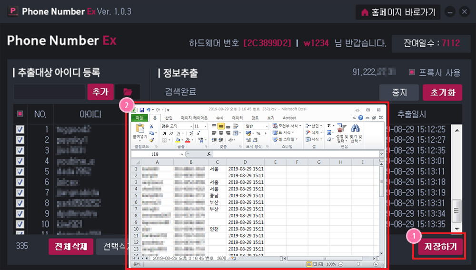Image resolution: width=476 pixels, height=270 pixels.
Task: Click the wrap text icon in Excel alignment group
Action: coord(236,126)
